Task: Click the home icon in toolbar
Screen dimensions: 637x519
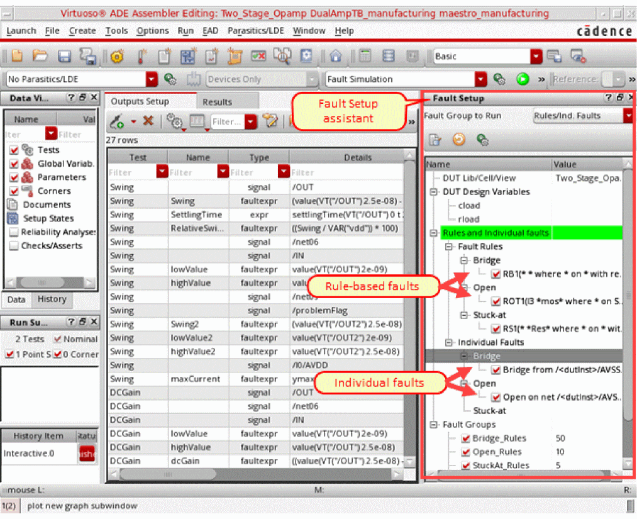Action: 336,56
